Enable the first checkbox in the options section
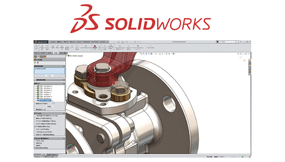285x162 pixels. tap(35, 116)
